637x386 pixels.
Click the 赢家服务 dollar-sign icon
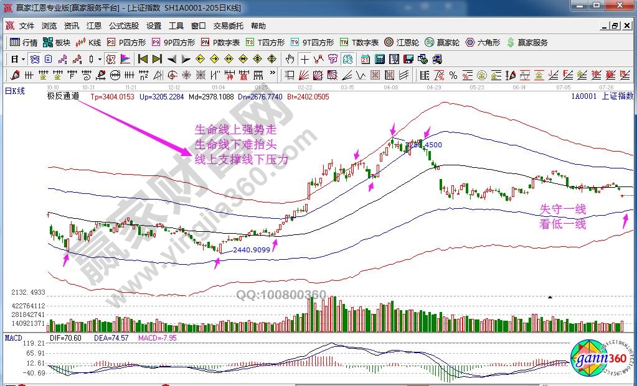(x=511, y=43)
